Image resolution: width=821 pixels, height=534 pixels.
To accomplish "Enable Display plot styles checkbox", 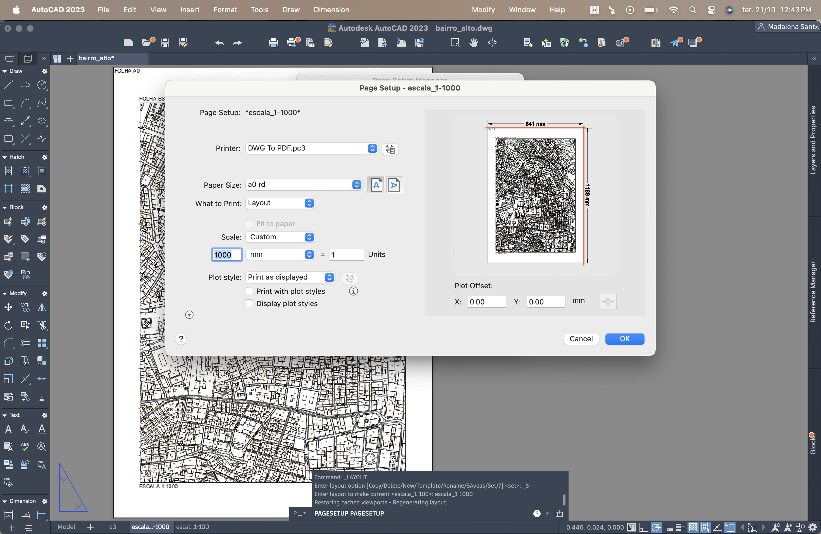I will click(249, 304).
